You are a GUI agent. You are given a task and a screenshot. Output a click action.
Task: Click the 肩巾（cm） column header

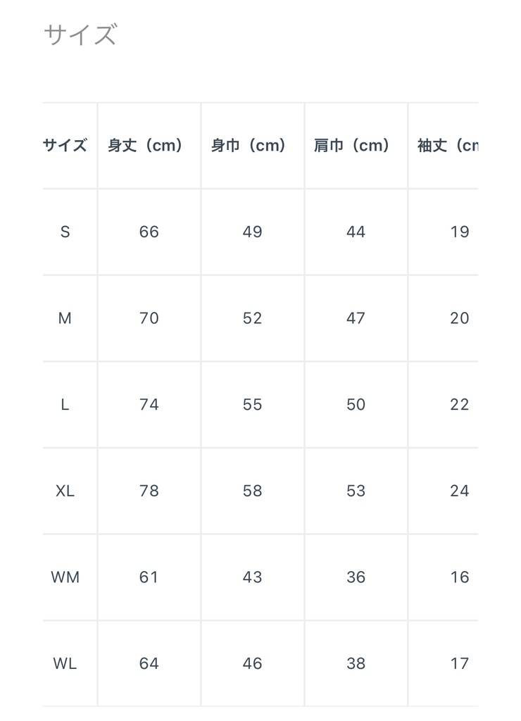point(352,146)
